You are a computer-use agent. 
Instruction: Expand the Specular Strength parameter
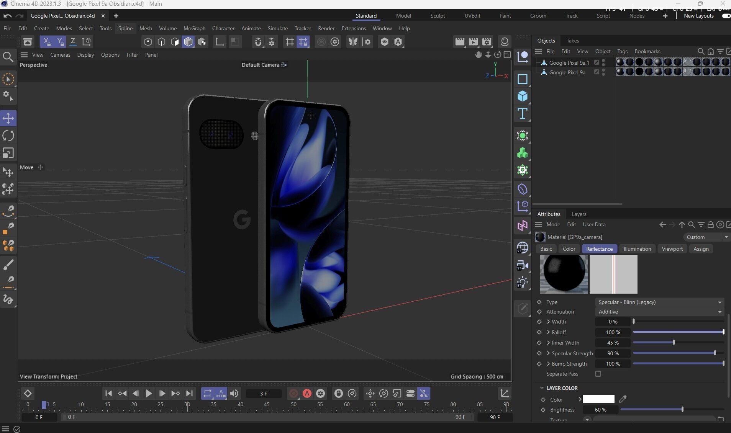[548, 353]
